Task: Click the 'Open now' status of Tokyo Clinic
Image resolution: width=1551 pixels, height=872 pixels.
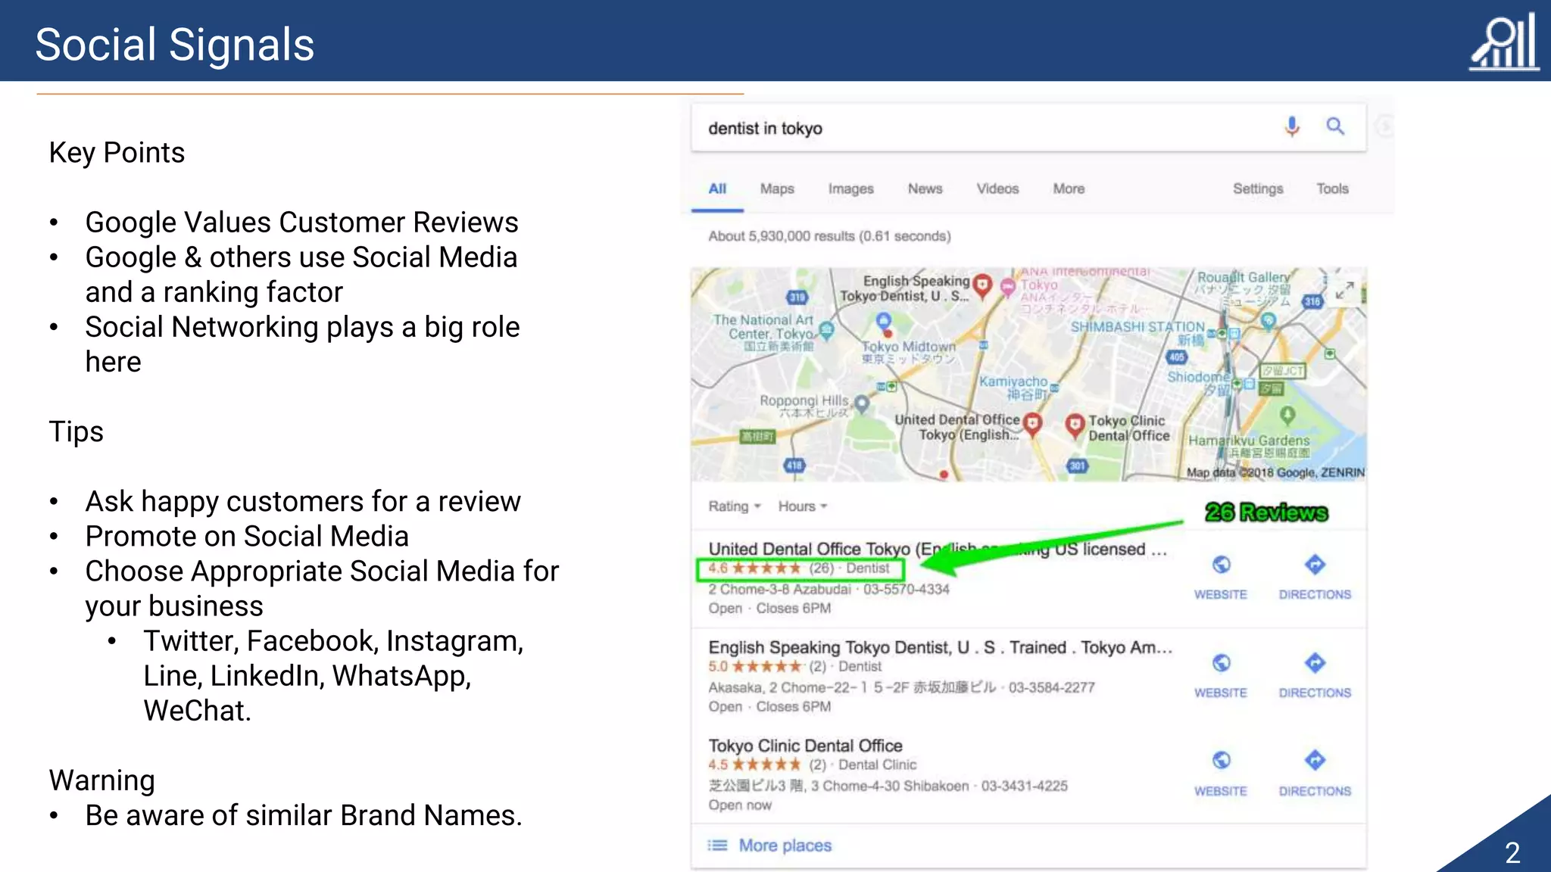Action: (740, 806)
